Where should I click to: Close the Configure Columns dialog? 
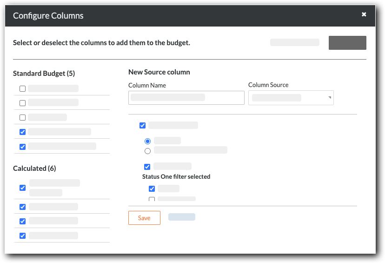[364, 14]
